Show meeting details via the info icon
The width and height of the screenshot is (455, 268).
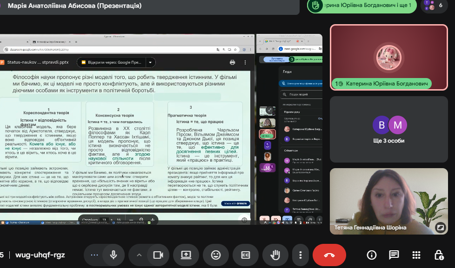click(x=371, y=255)
